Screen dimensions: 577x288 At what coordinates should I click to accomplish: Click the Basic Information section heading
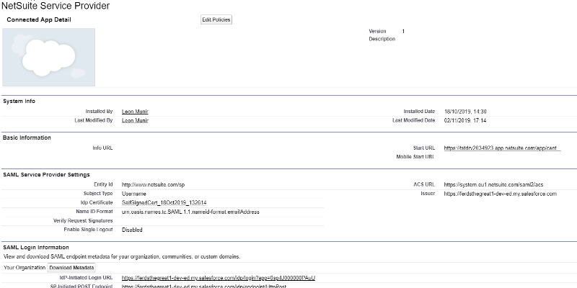pyautogui.click(x=27, y=138)
